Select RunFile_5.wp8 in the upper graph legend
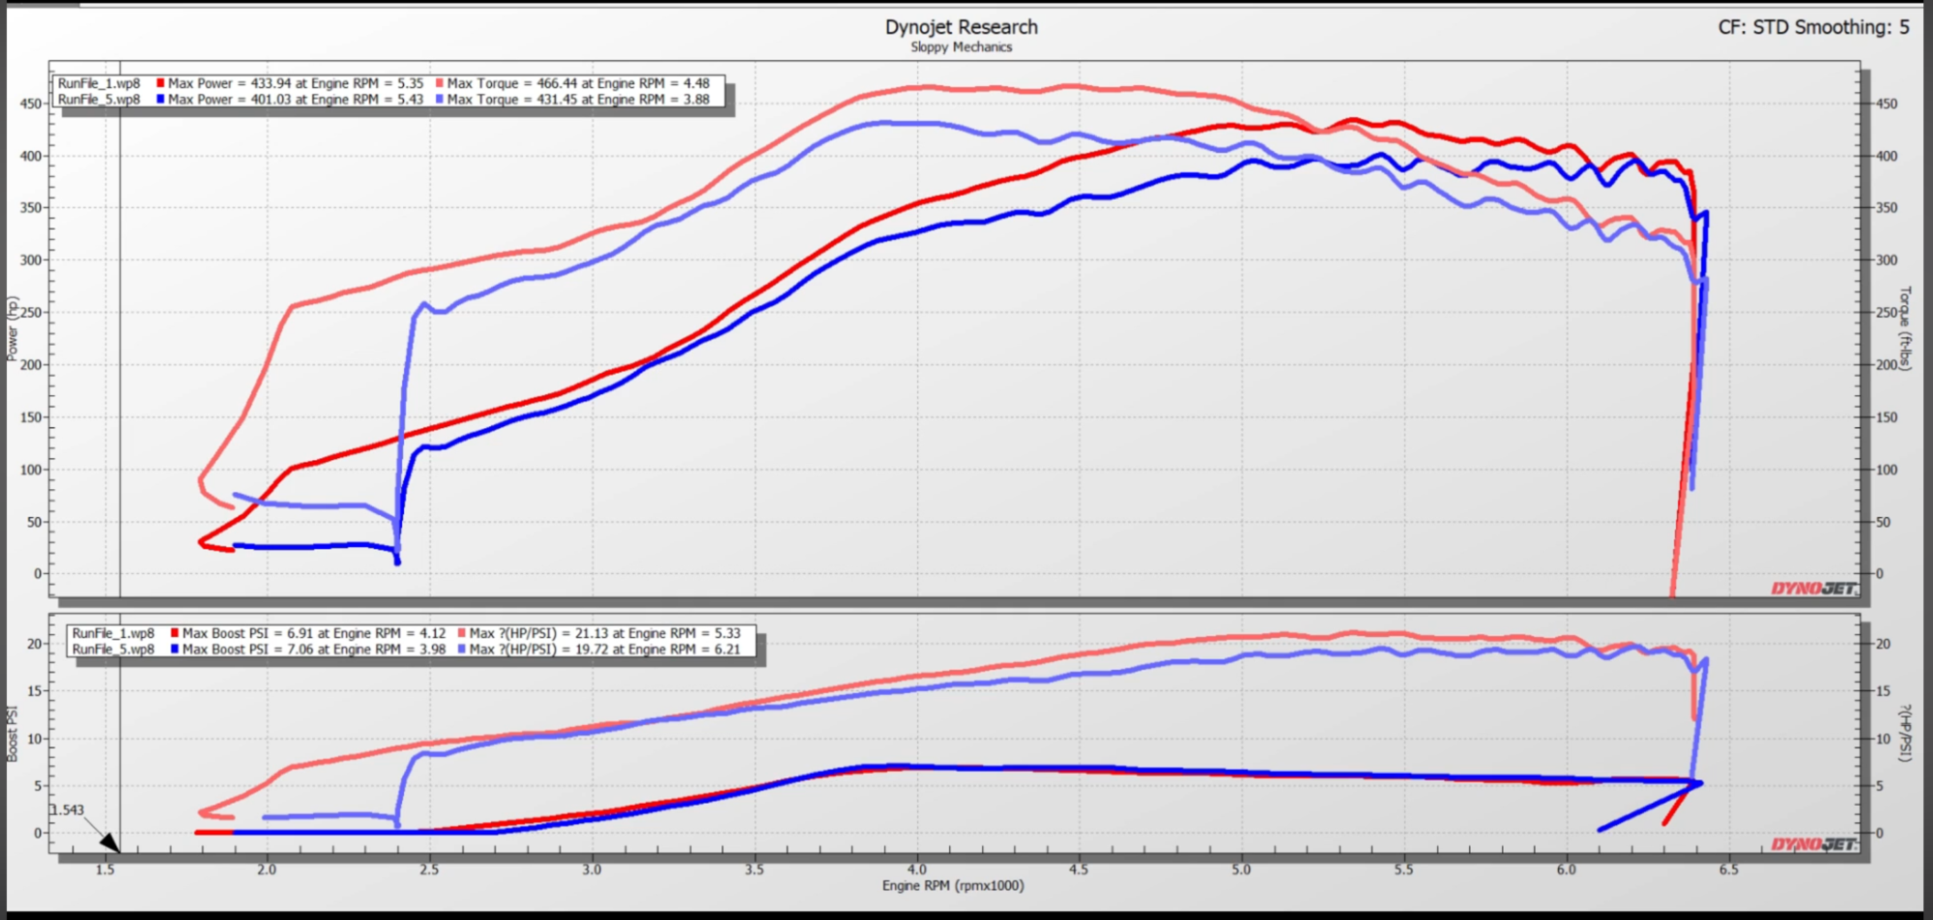The image size is (1933, 920). tap(99, 100)
